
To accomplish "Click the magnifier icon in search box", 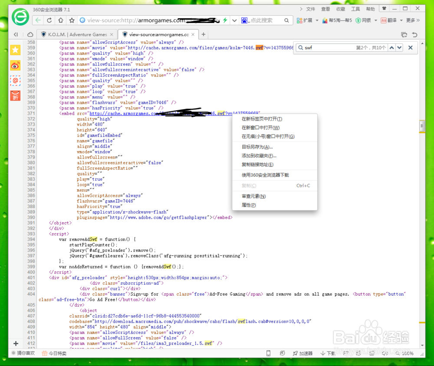I will (x=286, y=20).
